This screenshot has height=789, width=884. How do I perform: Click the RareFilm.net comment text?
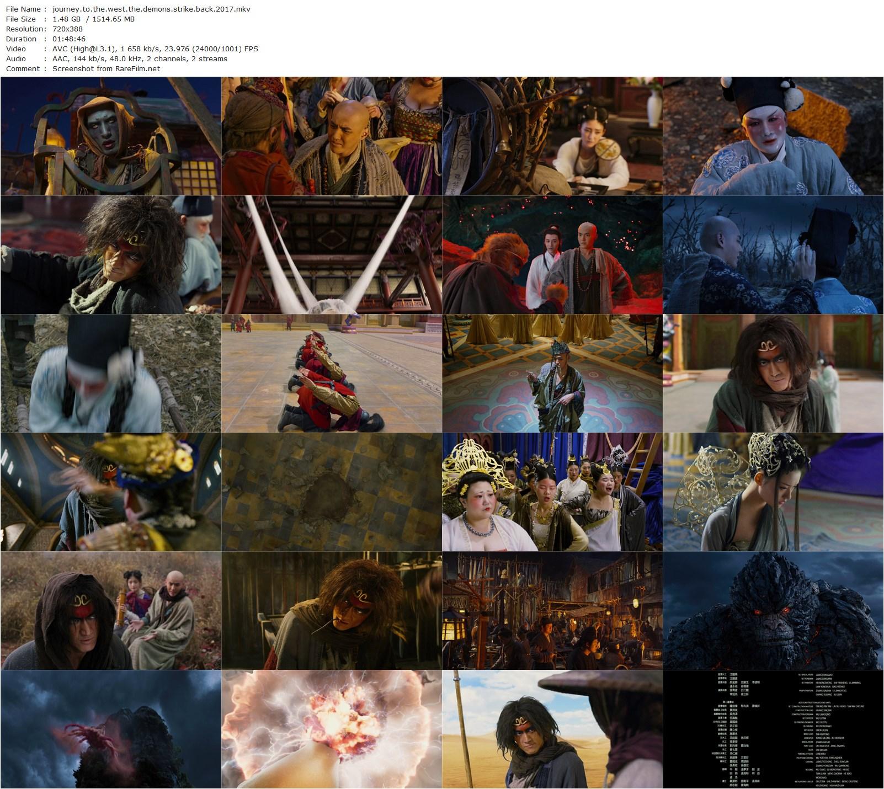tap(106, 68)
